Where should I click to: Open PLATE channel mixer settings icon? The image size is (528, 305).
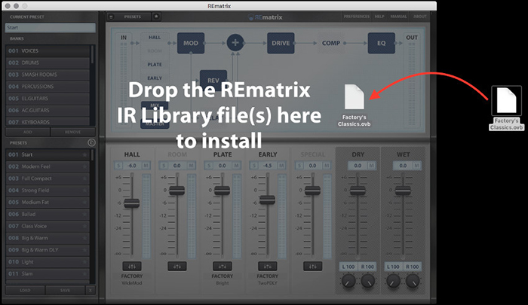(223, 267)
